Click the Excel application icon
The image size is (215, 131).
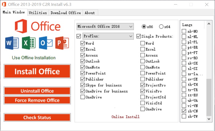29,43
